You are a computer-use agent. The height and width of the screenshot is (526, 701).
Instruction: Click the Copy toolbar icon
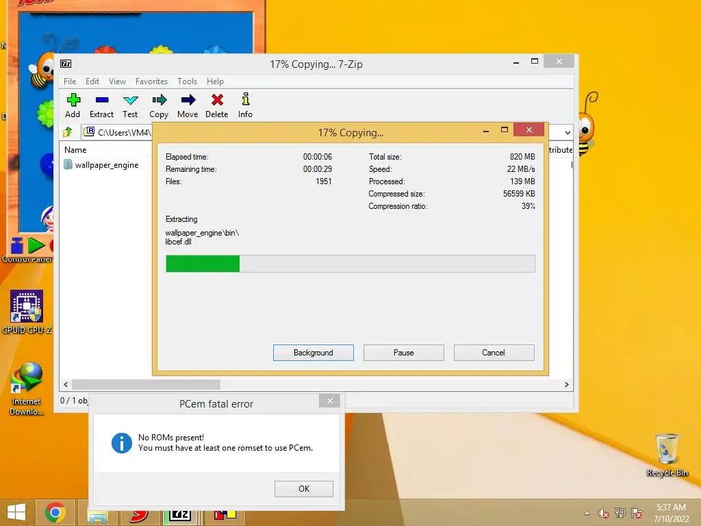click(159, 105)
